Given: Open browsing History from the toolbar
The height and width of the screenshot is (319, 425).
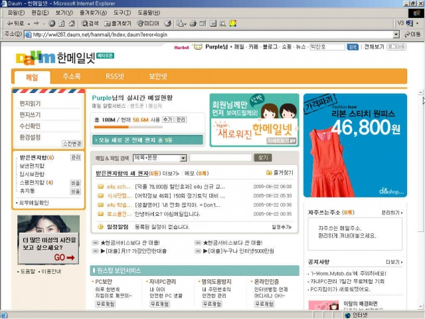Looking at the screenshot, I should 168,24.
